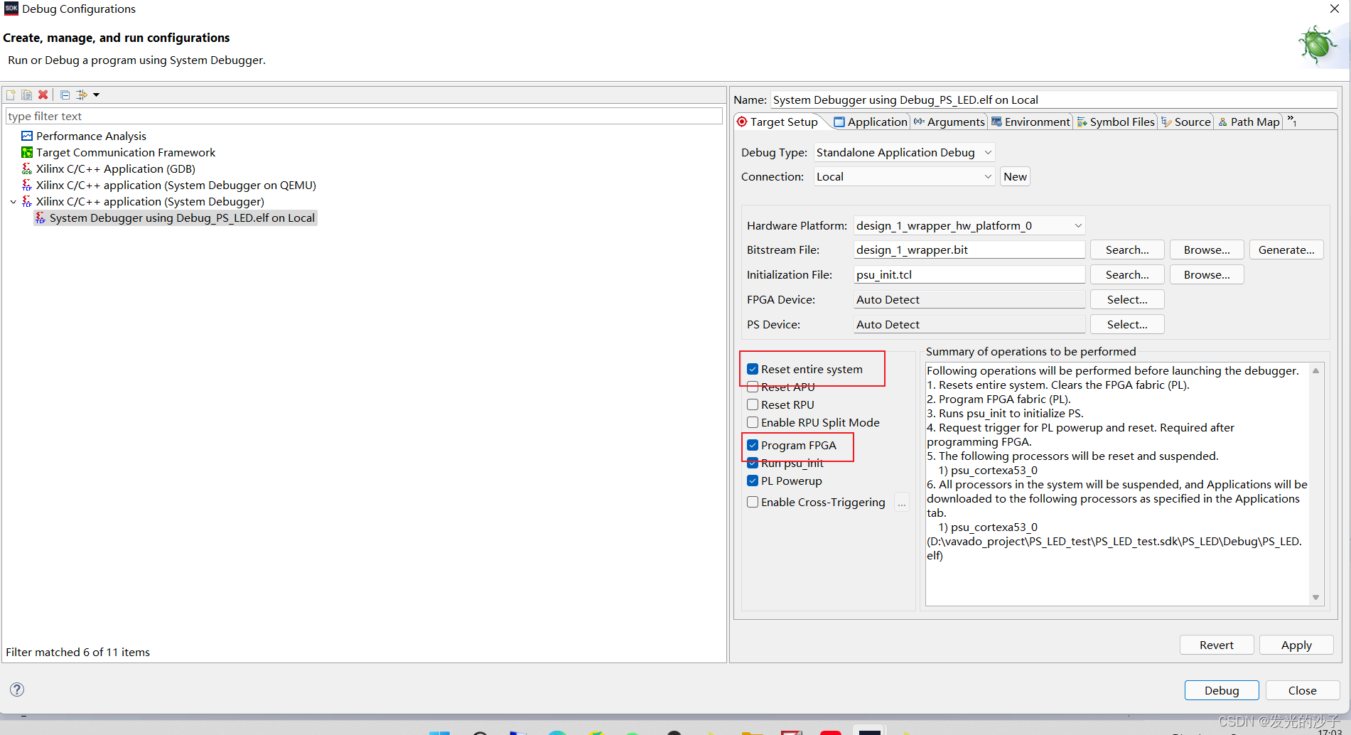1351x735 pixels.
Task: Switch to the Target Setup tab
Action: [777, 122]
